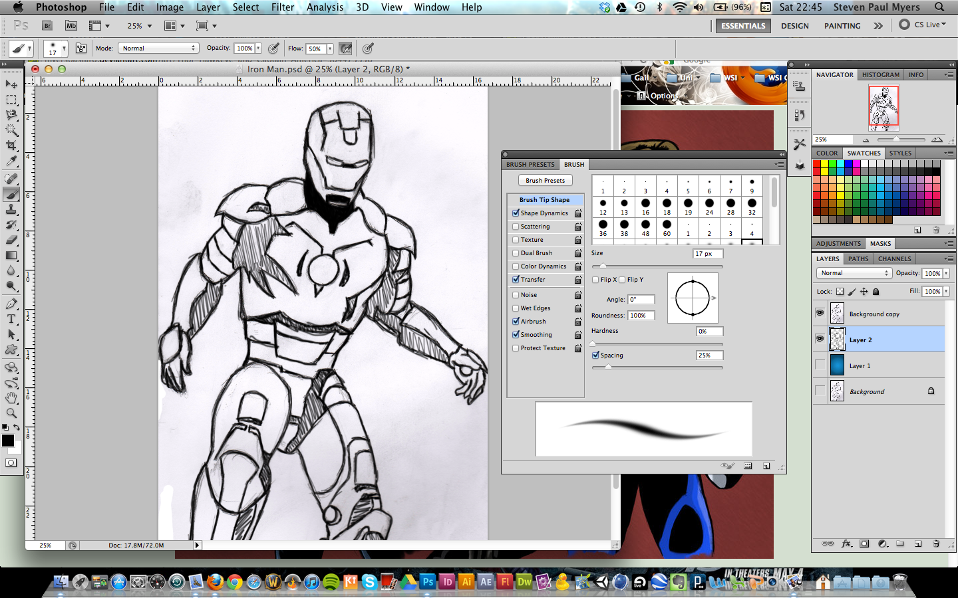Image resolution: width=958 pixels, height=598 pixels.
Task: Select the Dodge tool
Action: 11,286
